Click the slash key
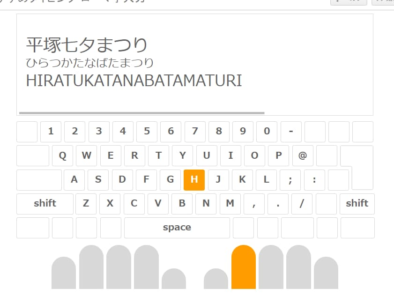The height and width of the screenshot is (303, 394). (x=302, y=204)
